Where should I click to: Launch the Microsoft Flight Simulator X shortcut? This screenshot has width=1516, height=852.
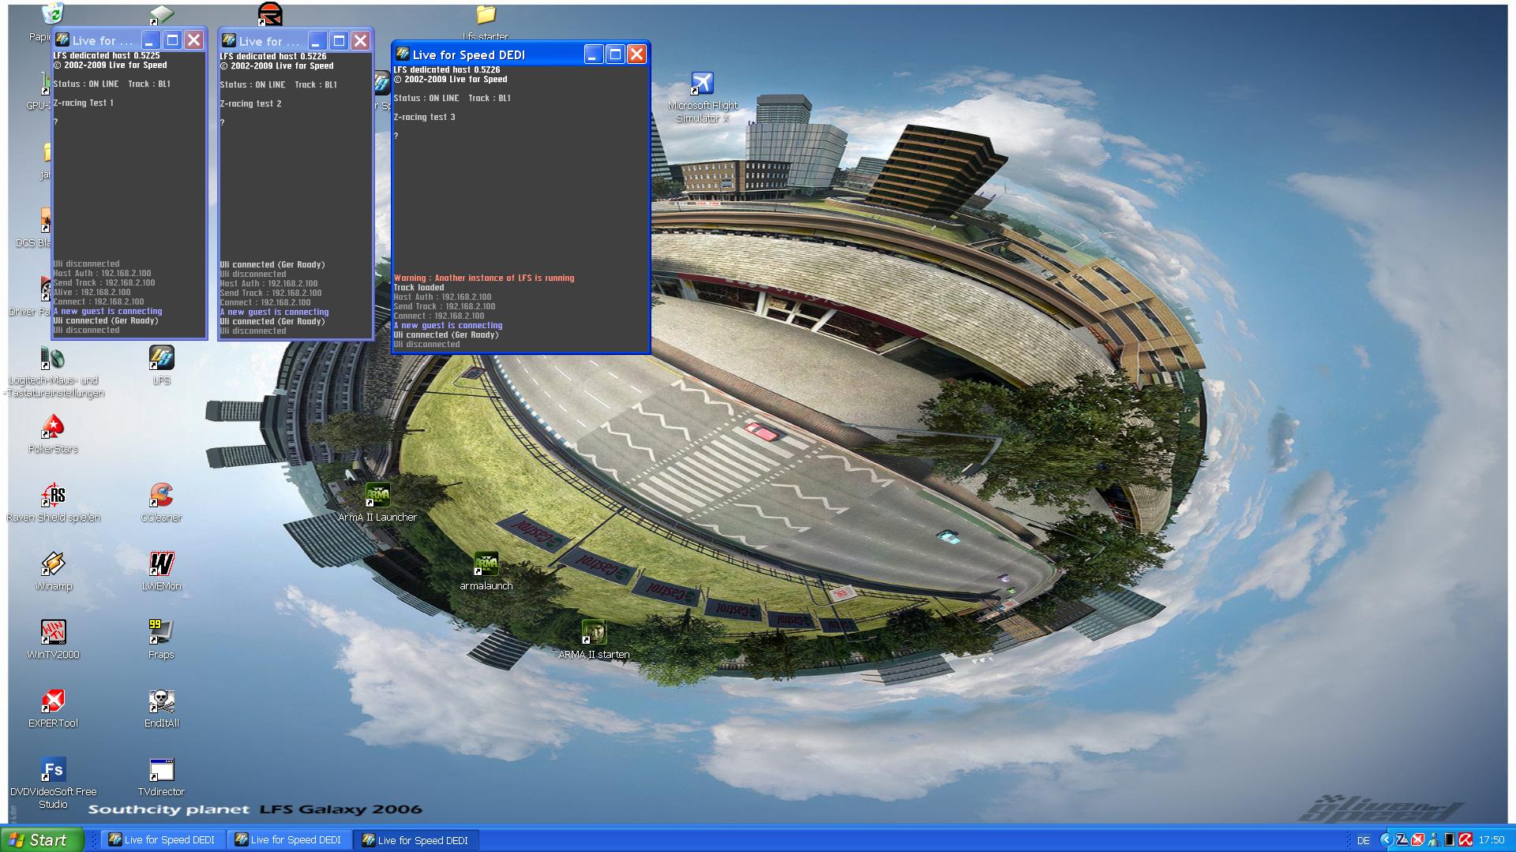click(702, 84)
